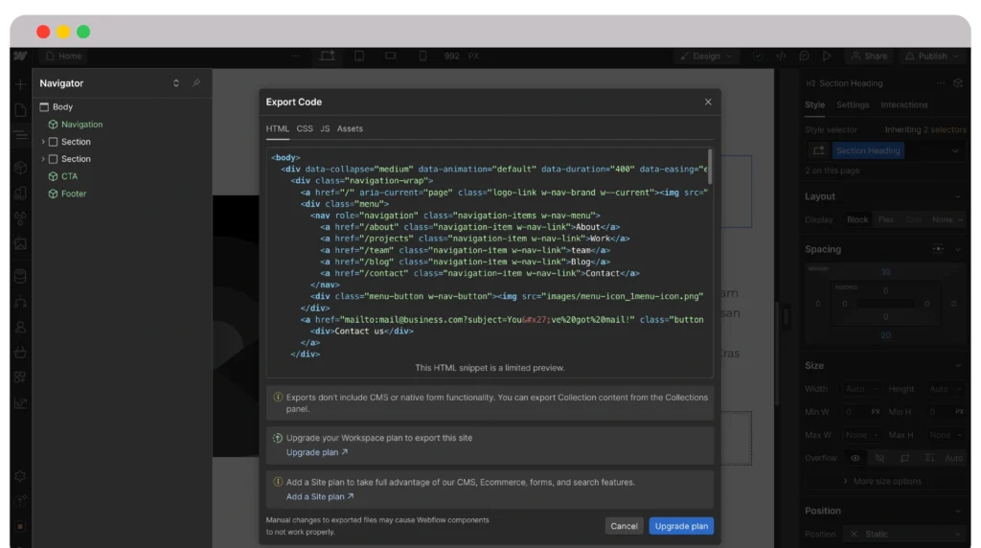Pin the Navigator panel
Screen dimensions: 981x548
click(195, 83)
